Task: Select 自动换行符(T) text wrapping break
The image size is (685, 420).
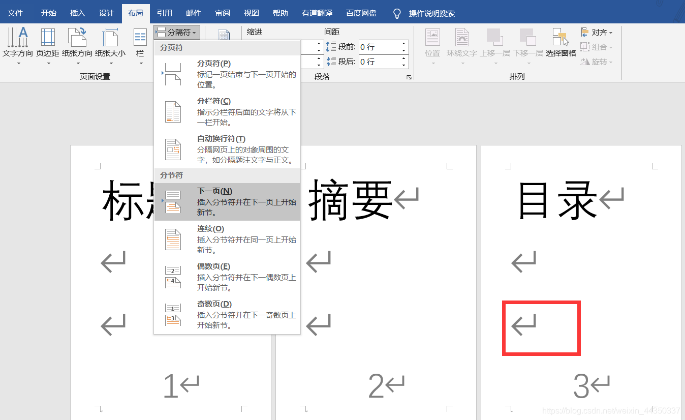Action: [227, 149]
